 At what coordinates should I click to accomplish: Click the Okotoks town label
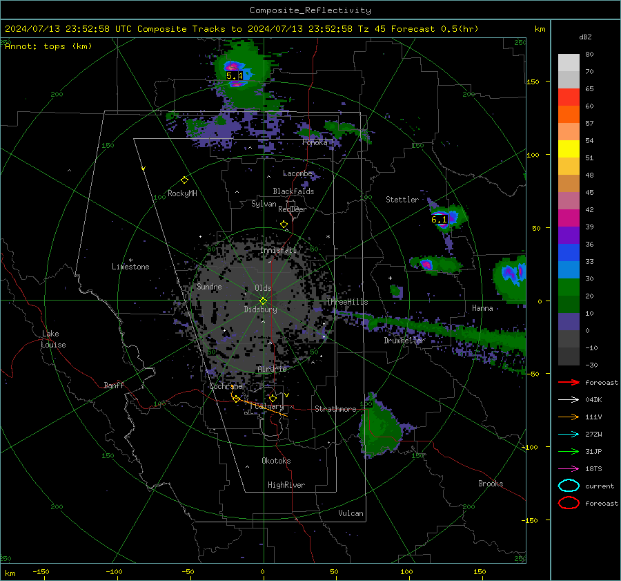276,461
